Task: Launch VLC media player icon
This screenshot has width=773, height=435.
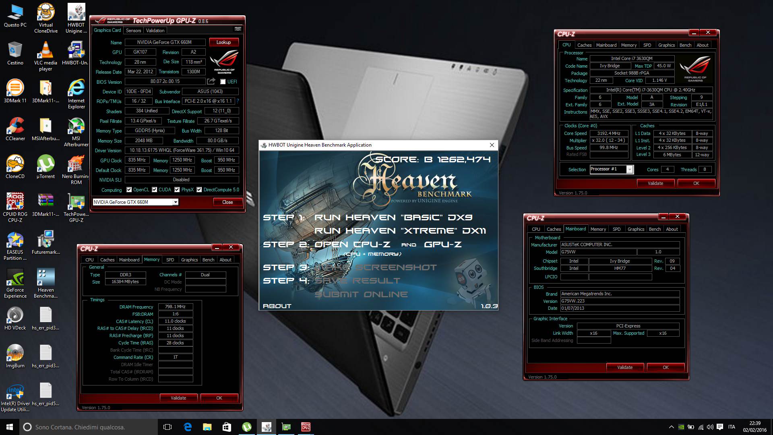Action: pyautogui.click(x=45, y=56)
